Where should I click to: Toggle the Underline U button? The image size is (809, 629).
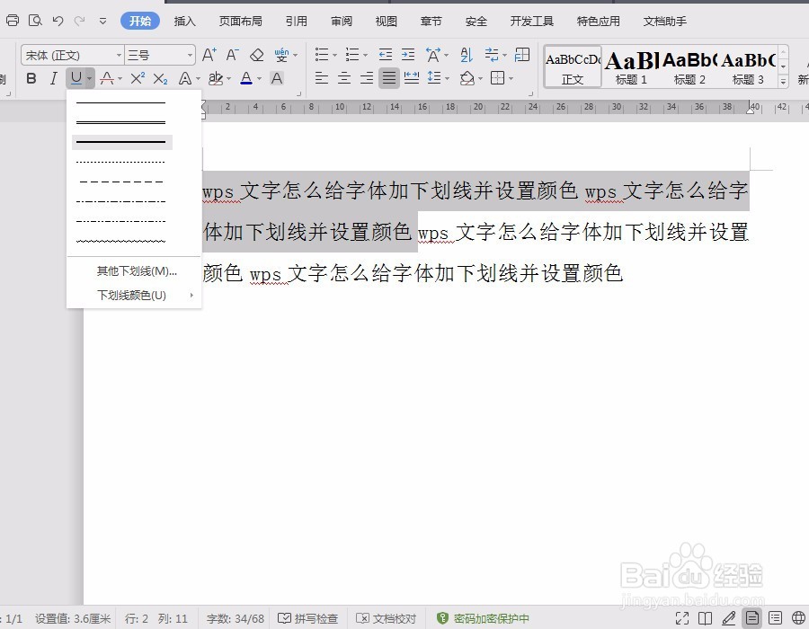click(x=76, y=78)
